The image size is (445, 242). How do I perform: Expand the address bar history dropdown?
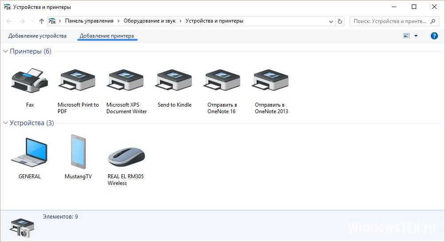click(x=331, y=21)
